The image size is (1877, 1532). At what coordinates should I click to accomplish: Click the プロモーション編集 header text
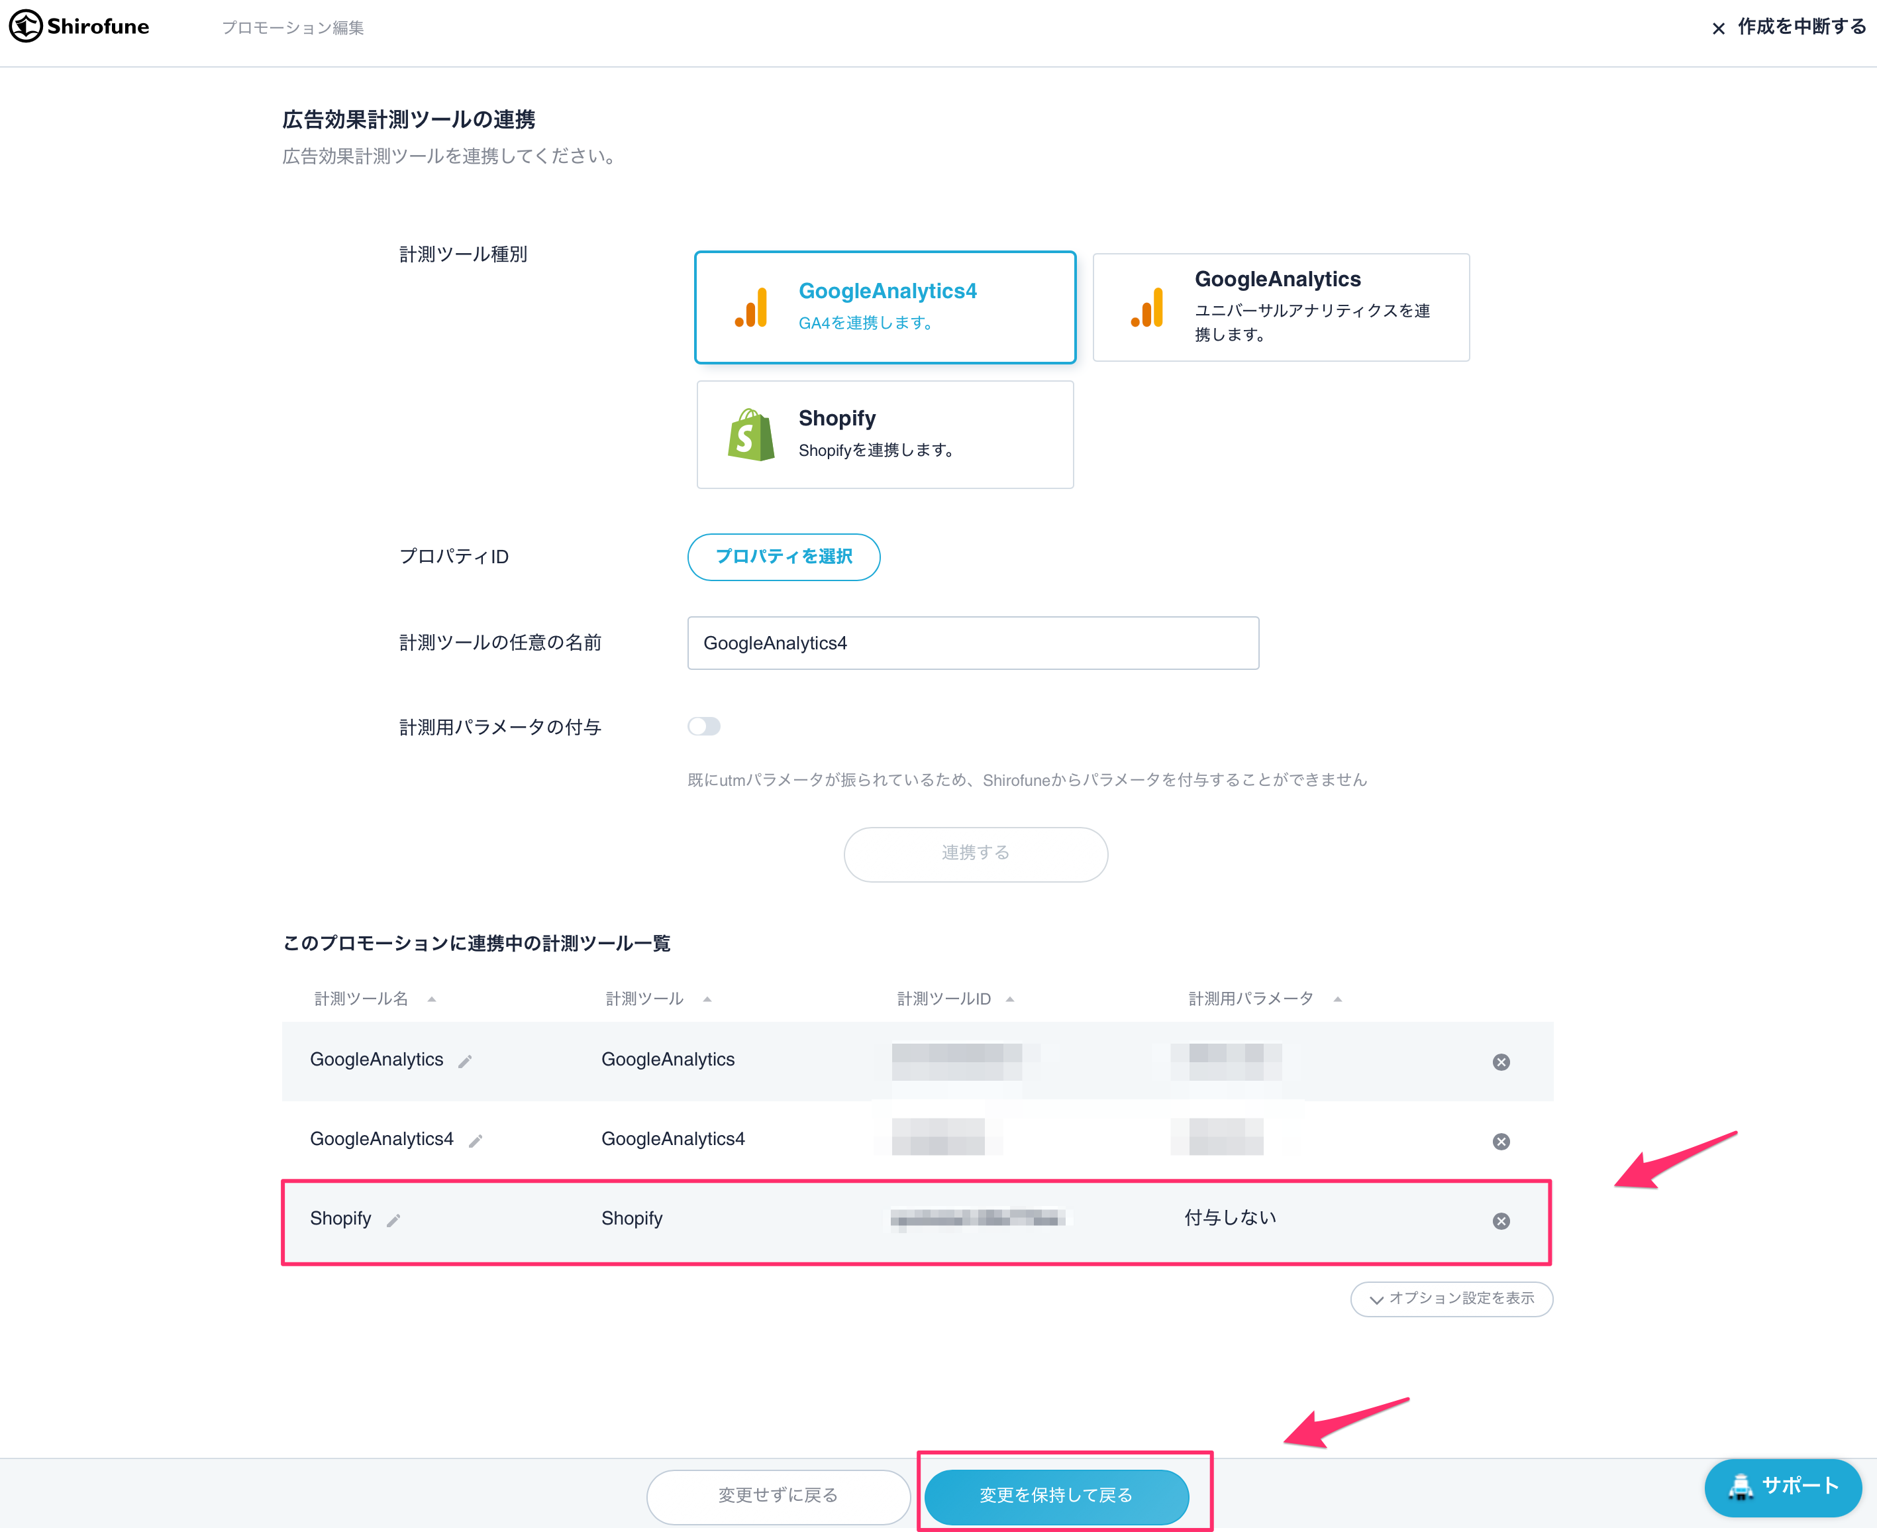coord(293,27)
